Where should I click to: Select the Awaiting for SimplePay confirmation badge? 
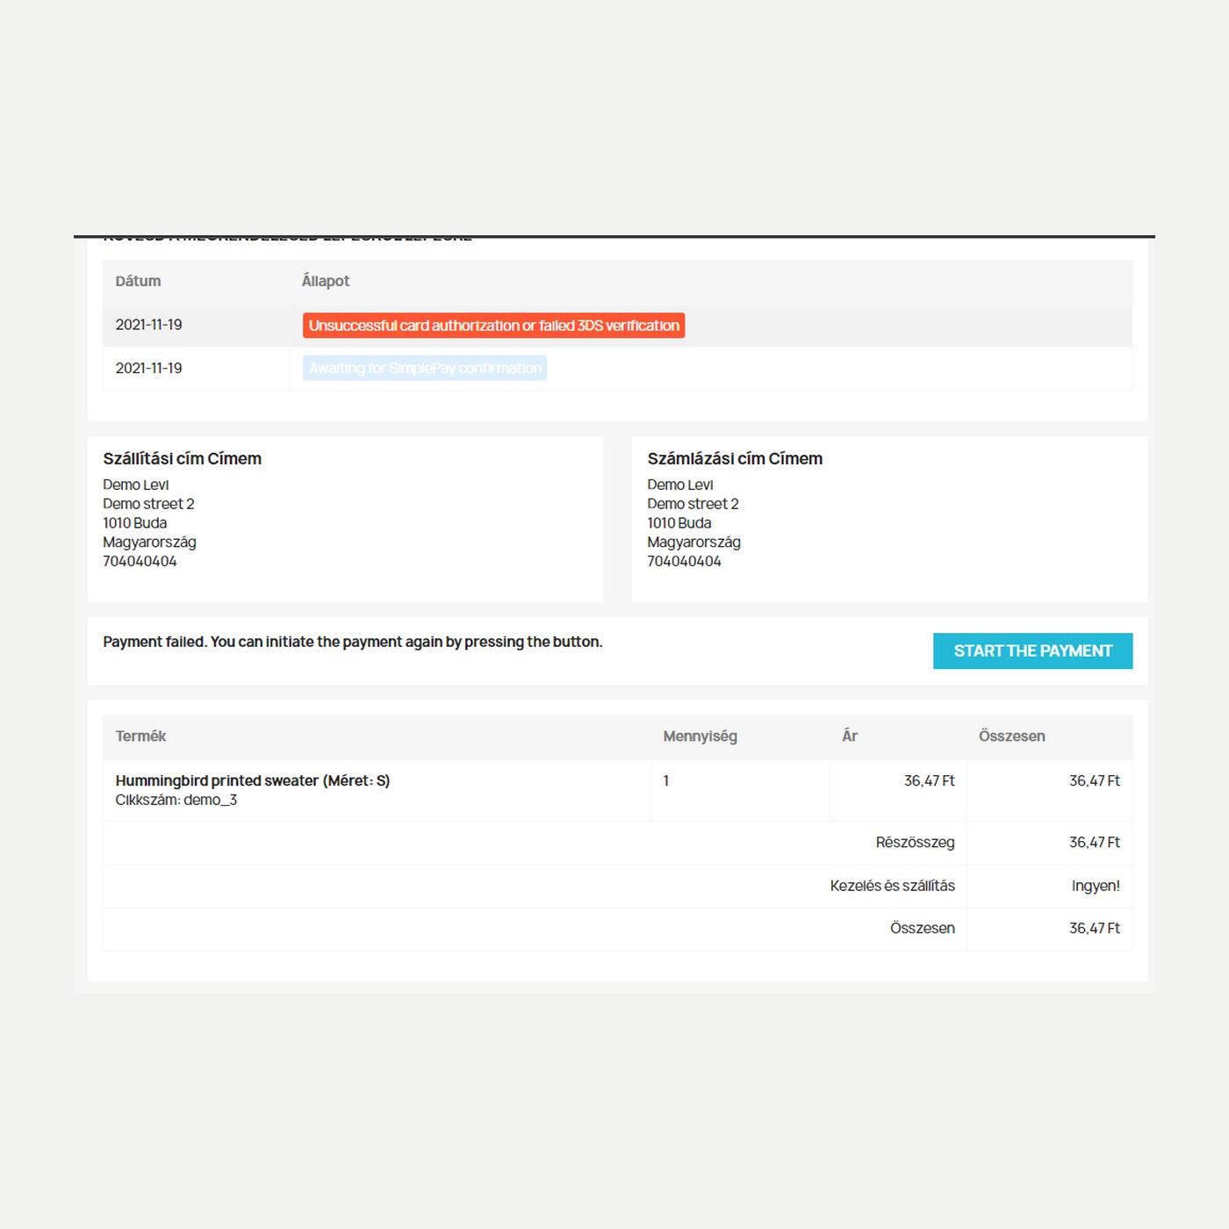(x=425, y=368)
